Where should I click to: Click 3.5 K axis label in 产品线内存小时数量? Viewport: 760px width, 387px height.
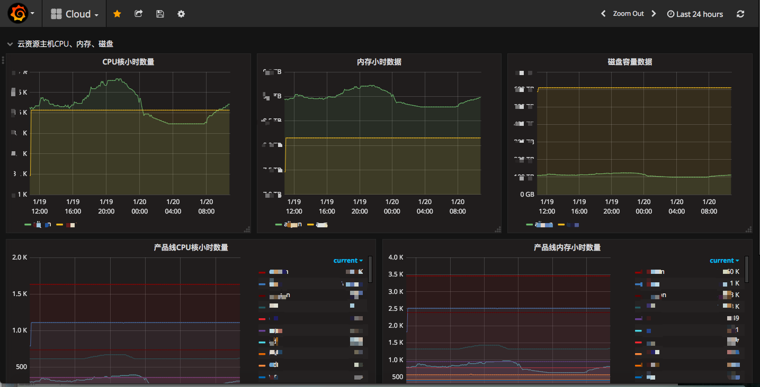[396, 274]
